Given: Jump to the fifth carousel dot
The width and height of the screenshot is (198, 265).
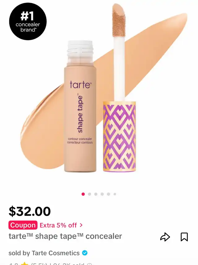Looking at the screenshot, I should tap(109, 194).
